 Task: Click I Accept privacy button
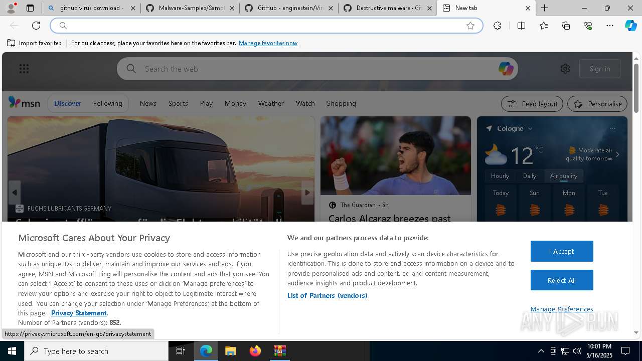[x=562, y=251]
